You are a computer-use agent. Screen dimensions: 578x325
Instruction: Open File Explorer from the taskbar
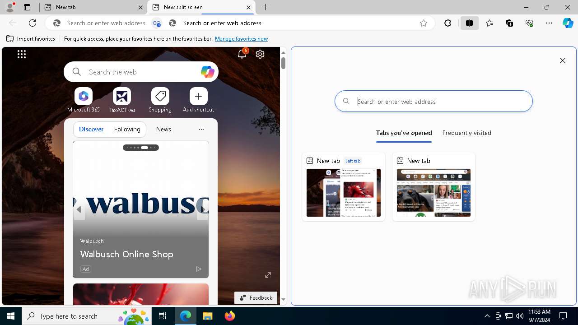coord(207,316)
